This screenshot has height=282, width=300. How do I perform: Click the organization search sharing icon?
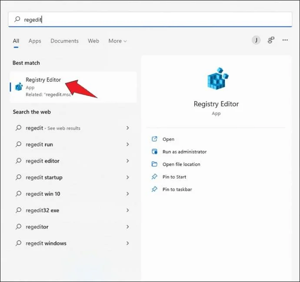pos(271,40)
